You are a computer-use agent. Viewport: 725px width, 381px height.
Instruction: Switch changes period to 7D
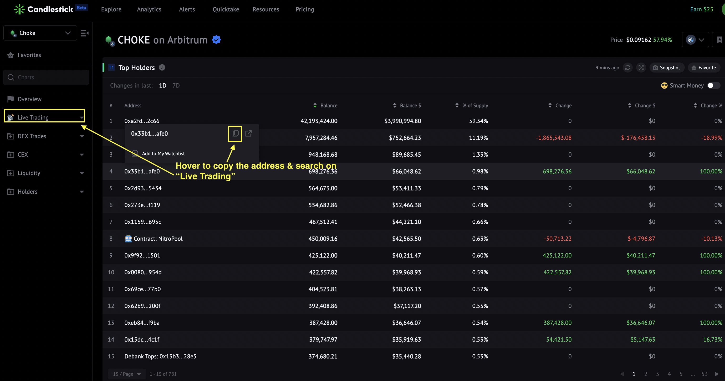click(x=176, y=86)
